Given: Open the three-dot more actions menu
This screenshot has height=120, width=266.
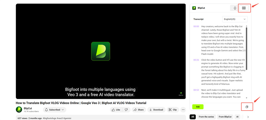Looking at the screenshot, I should click(183, 110).
